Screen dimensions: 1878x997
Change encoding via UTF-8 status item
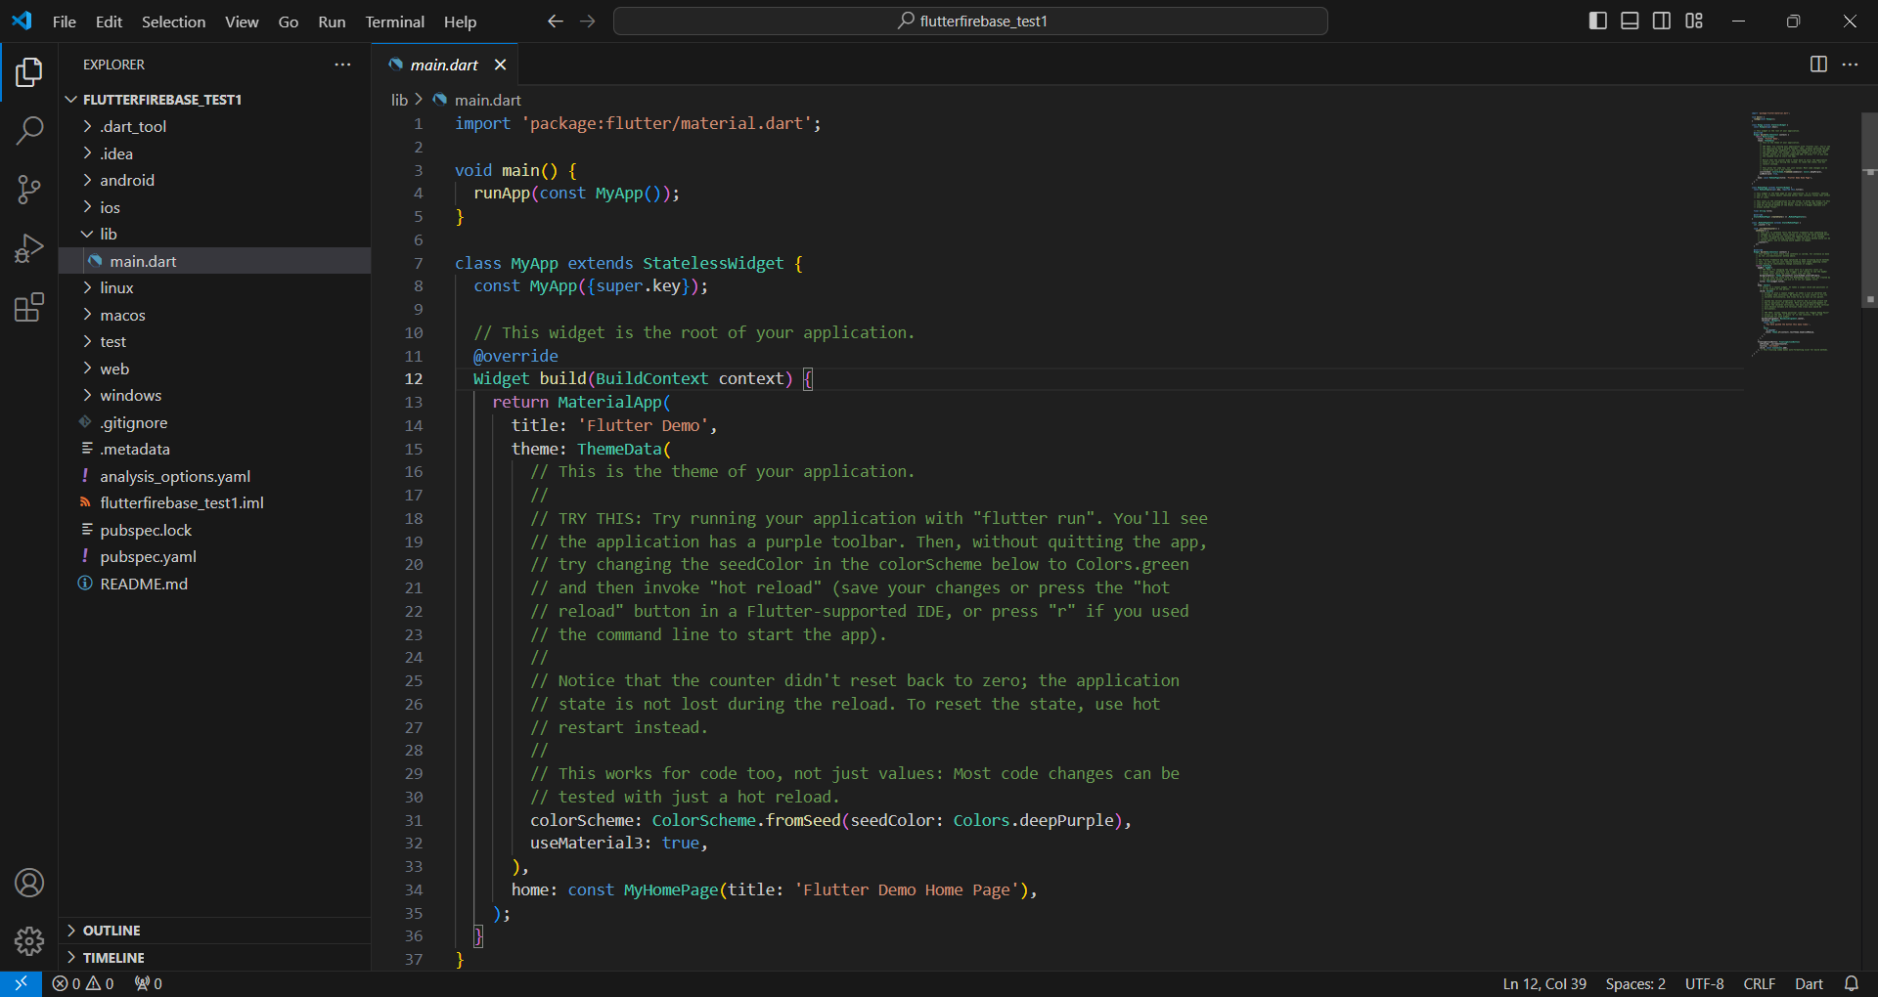(x=1704, y=983)
